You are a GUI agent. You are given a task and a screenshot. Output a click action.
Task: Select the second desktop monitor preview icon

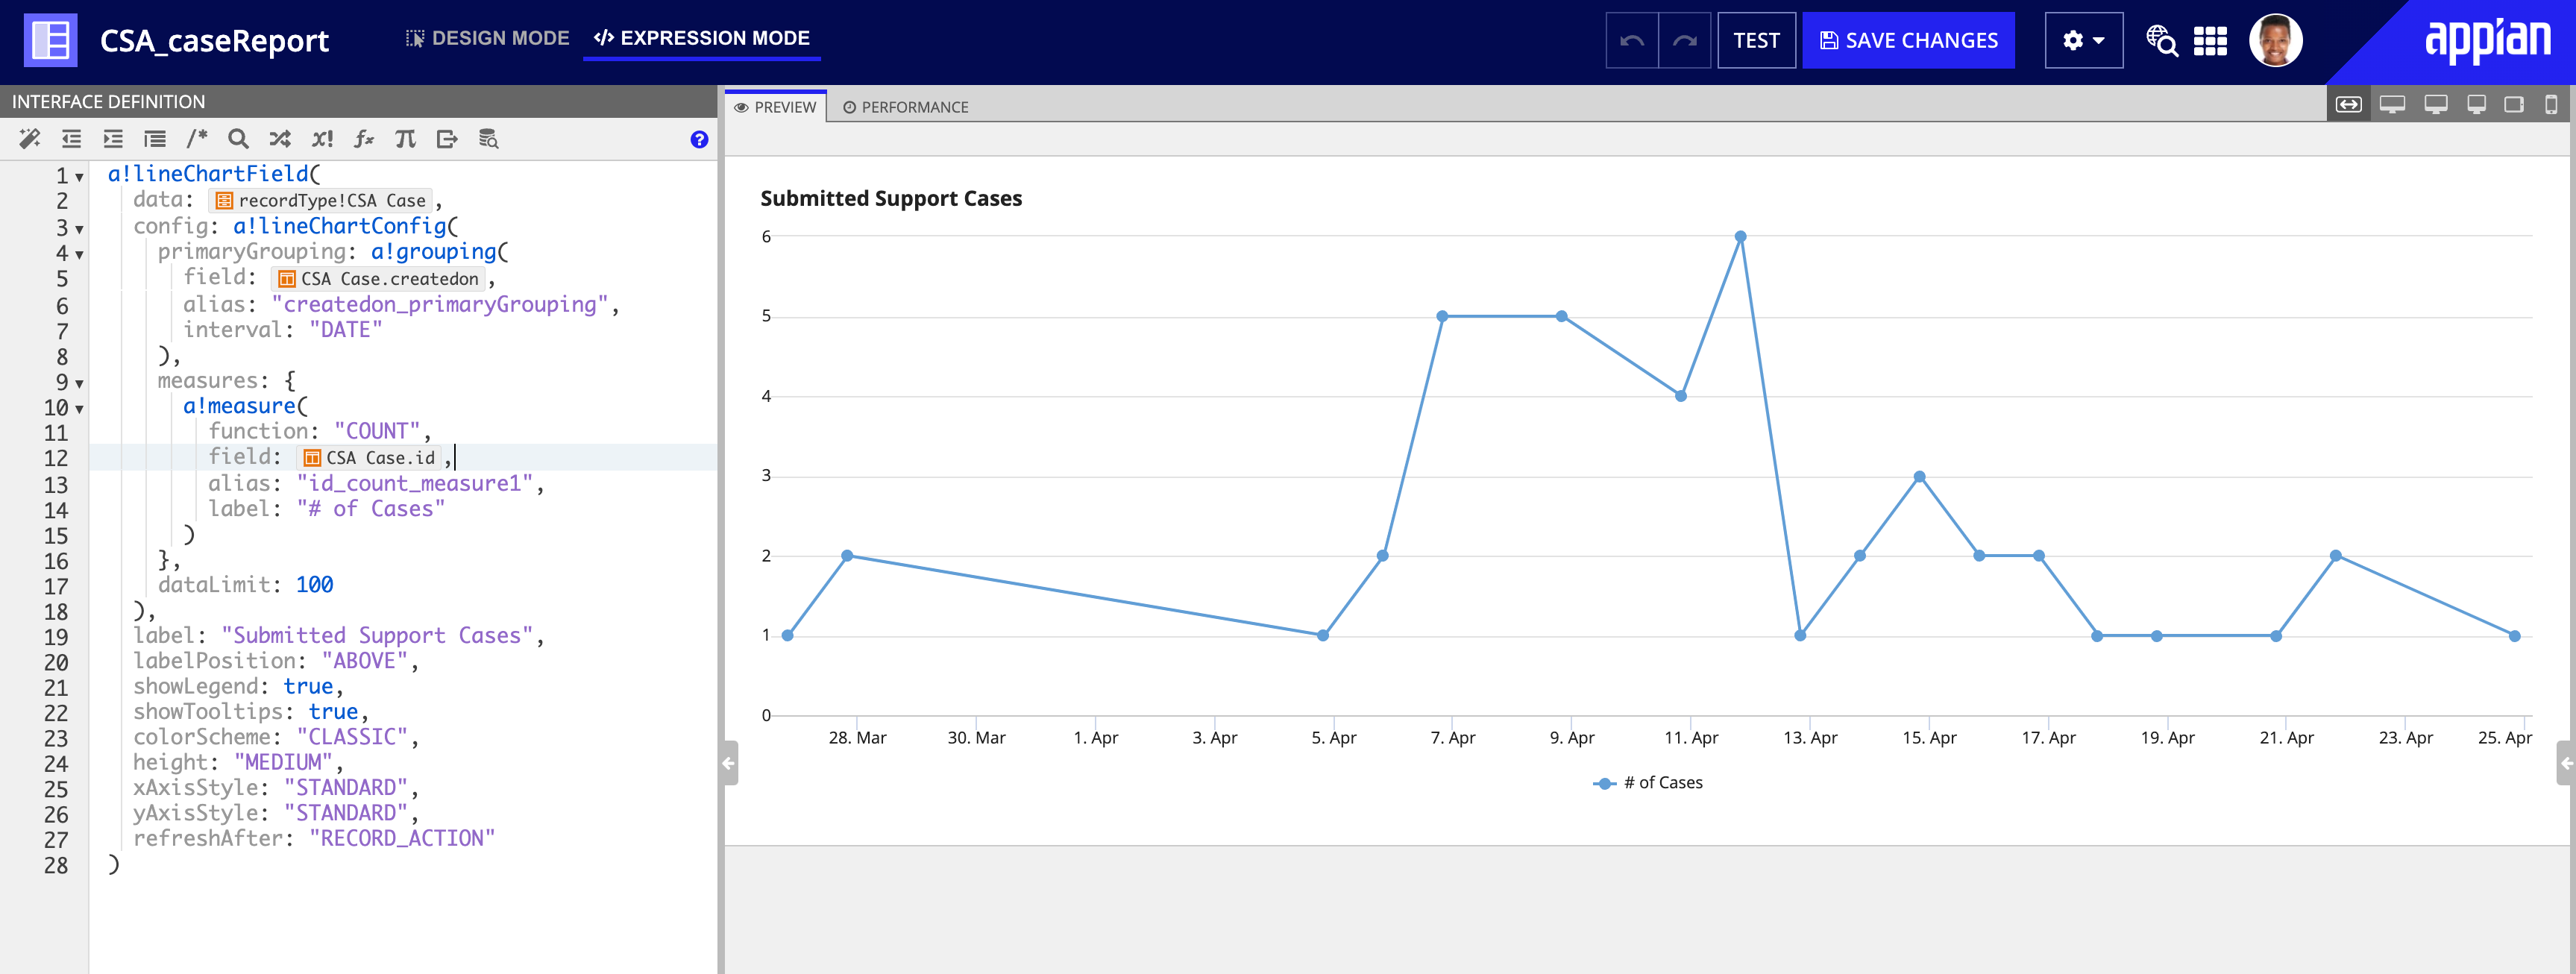[x=2436, y=105]
